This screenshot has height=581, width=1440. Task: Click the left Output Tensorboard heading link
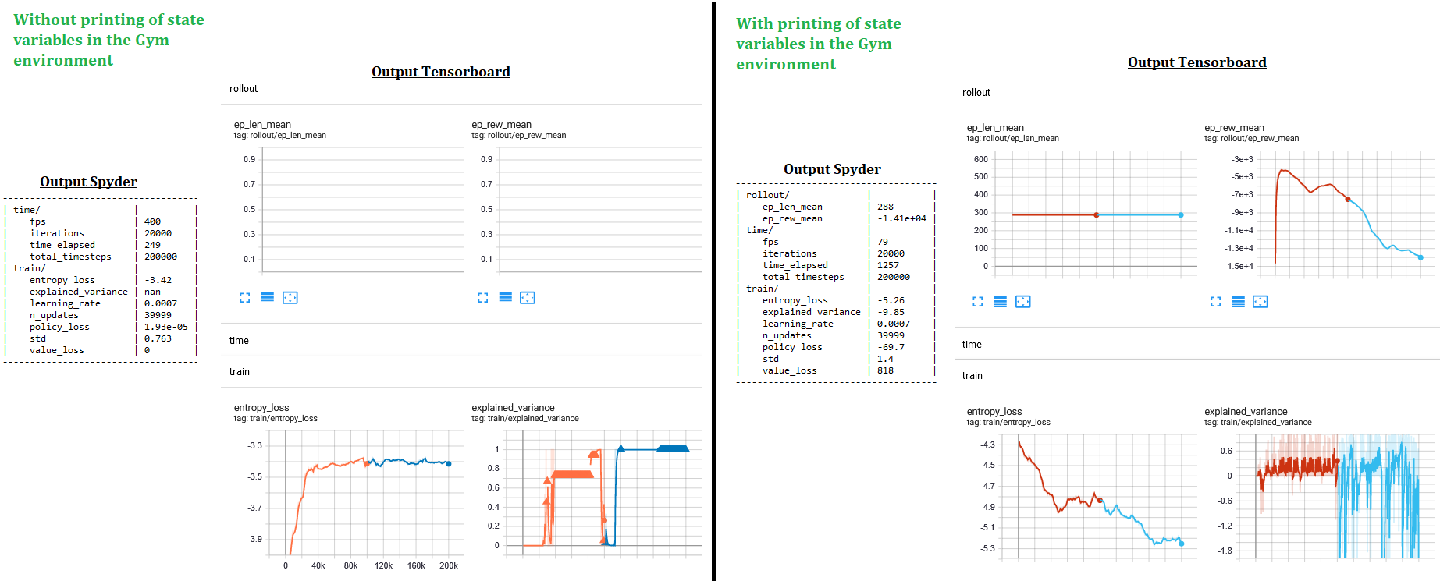tap(440, 71)
